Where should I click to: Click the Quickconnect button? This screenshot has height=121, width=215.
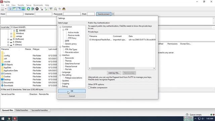pos(104,14)
